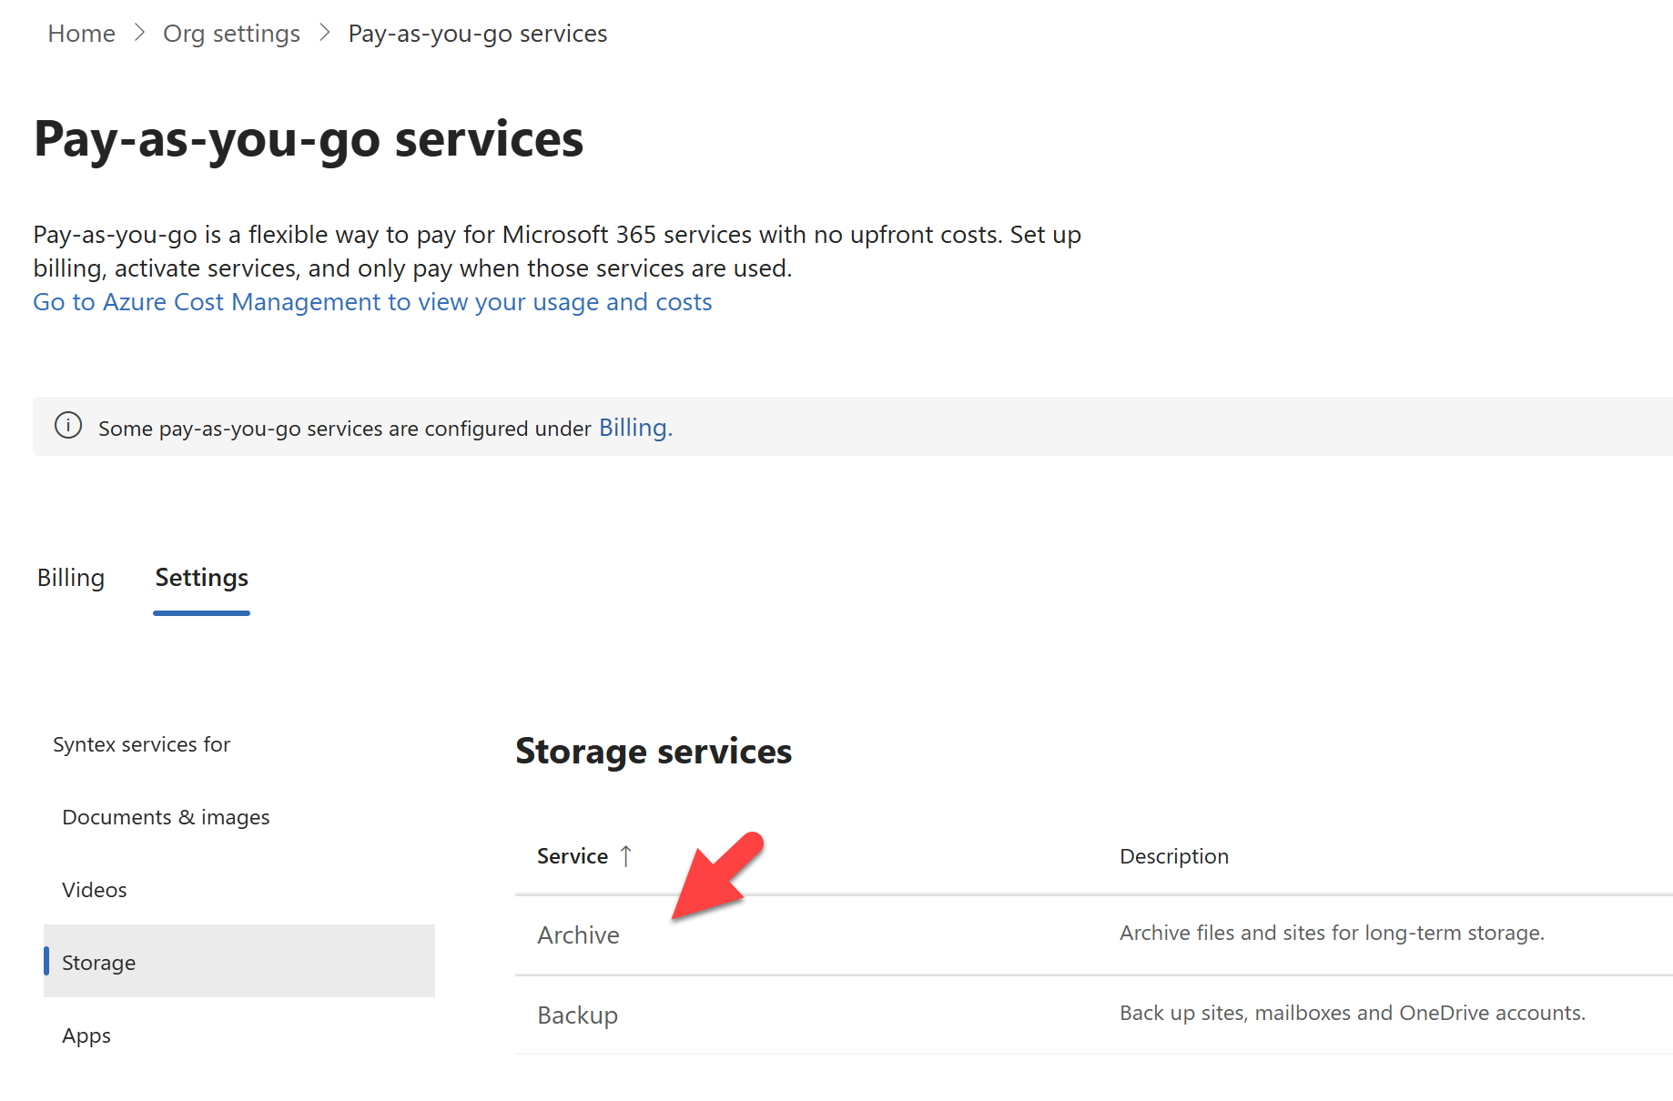Switch to the Billing tab

(x=71, y=578)
